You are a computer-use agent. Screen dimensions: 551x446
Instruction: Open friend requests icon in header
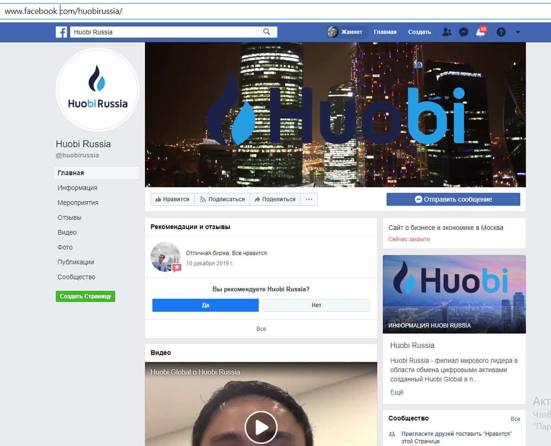coord(446,32)
